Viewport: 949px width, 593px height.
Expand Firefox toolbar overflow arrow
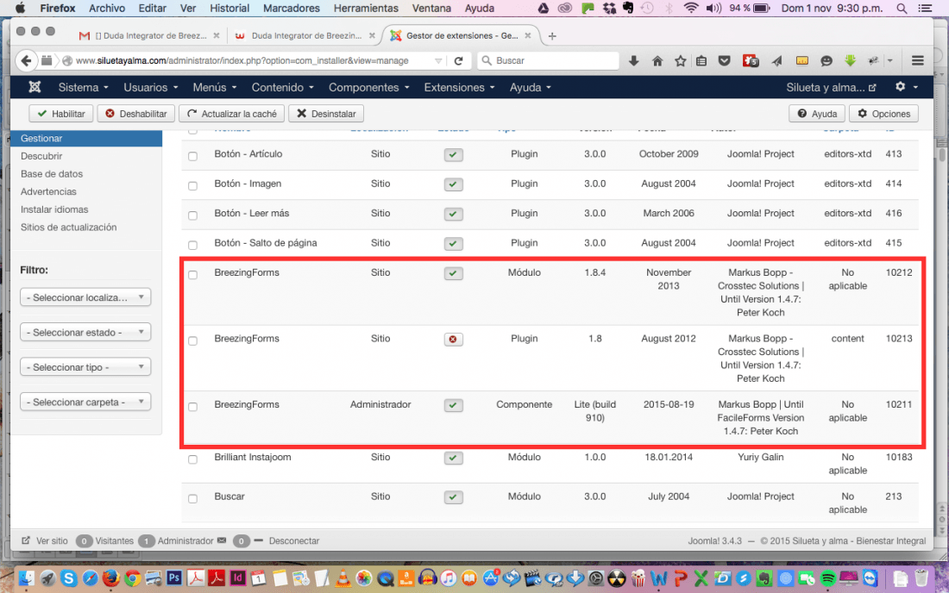[889, 60]
